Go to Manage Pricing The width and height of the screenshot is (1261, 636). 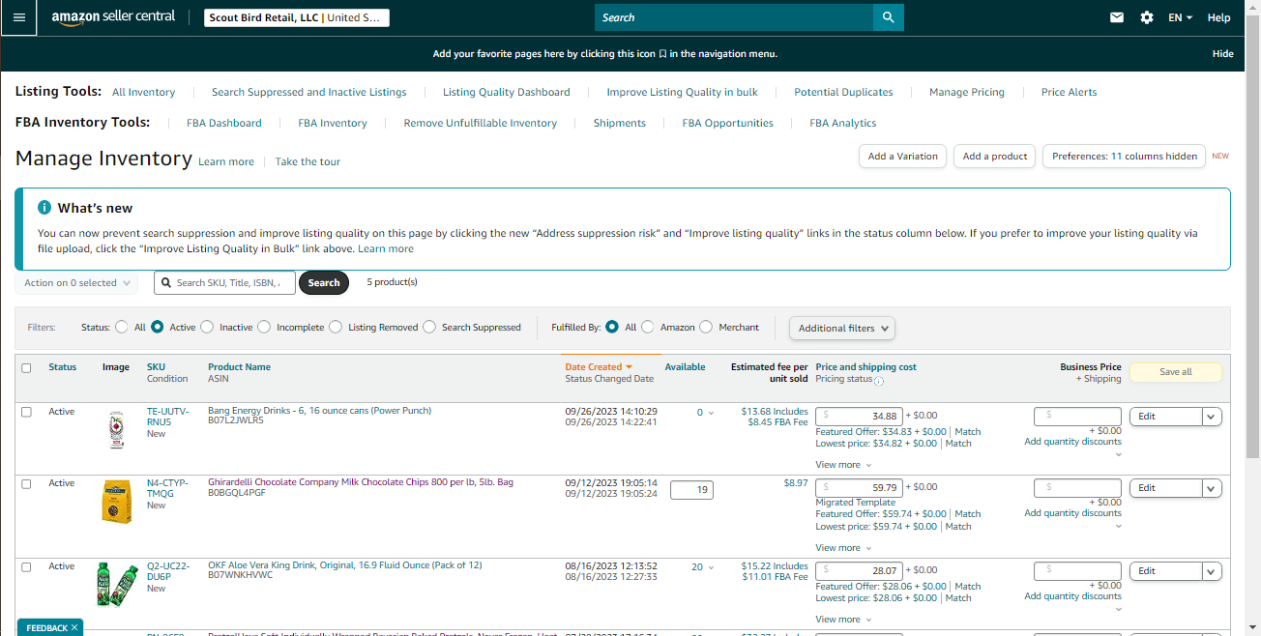coord(967,93)
